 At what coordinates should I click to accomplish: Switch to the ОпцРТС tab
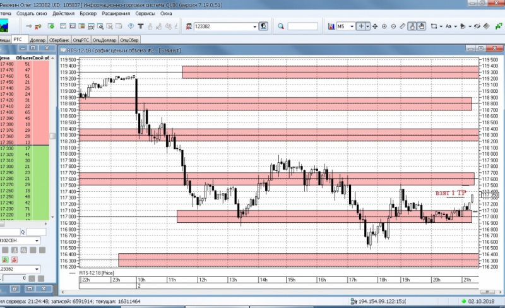[81, 40]
